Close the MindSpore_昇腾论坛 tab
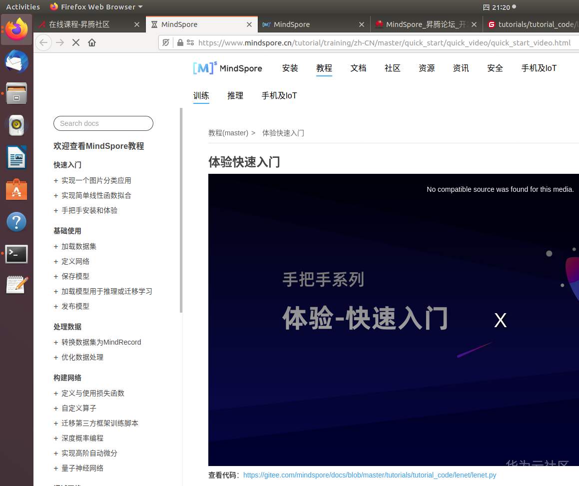Image resolution: width=579 pixels, height=486 pixels. point(474,24)
